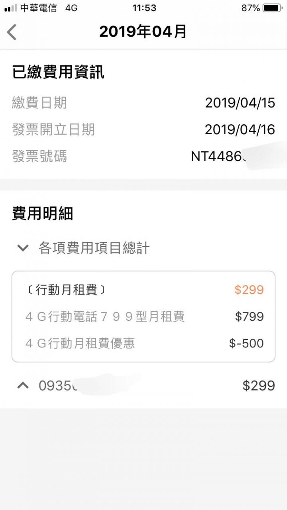The height and width of the screenshot is (510, 287).
Task: Tap the 已繳費用資訊 heading
Action: 58,73
